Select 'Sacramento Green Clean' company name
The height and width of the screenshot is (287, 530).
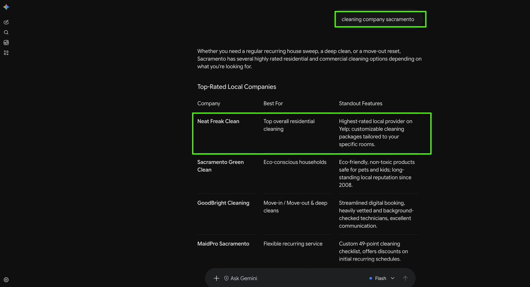[221, 166]
